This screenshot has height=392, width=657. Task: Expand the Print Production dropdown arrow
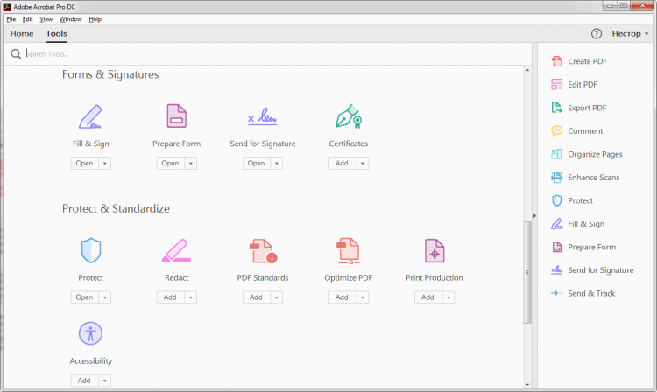point(449,297)
